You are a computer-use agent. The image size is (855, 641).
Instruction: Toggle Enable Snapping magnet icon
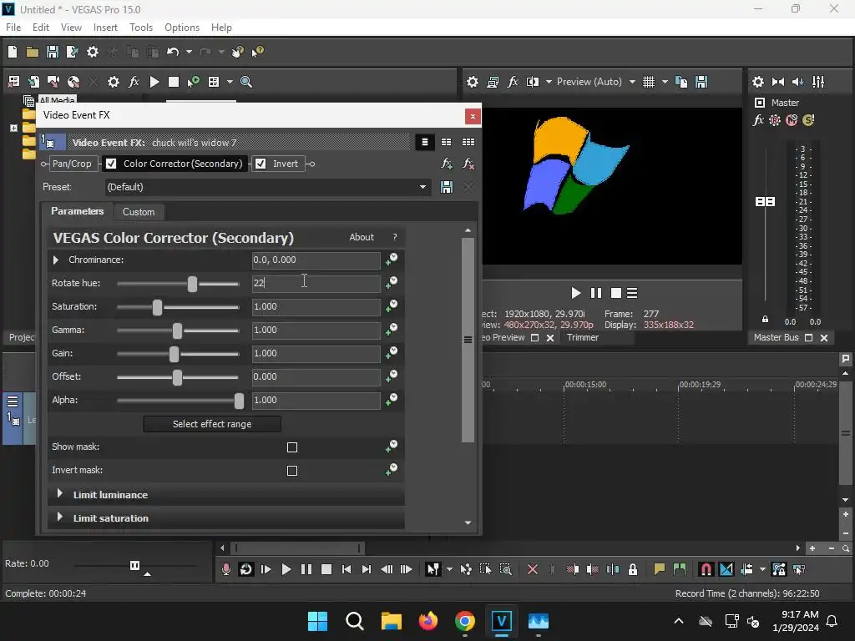pyautogui.click(x=706, y=569)
